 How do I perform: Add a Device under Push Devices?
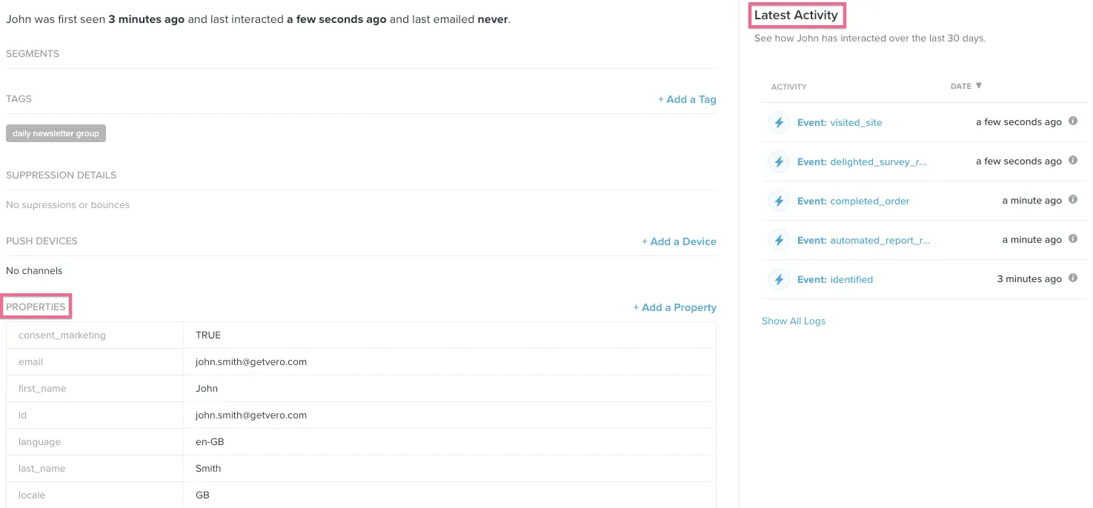(679, 241)
